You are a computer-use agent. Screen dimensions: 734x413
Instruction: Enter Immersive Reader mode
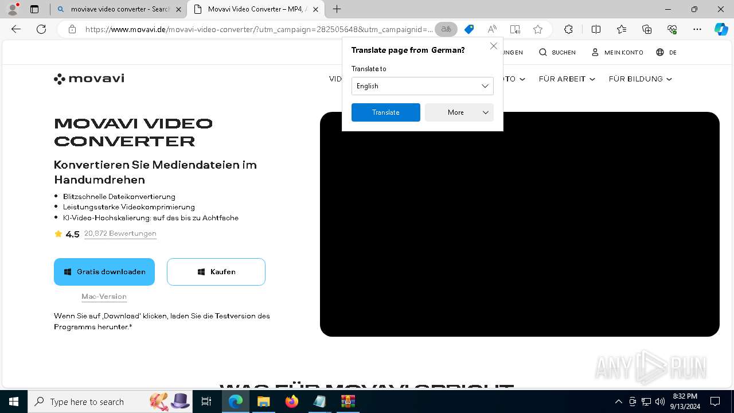coord(515,29)
